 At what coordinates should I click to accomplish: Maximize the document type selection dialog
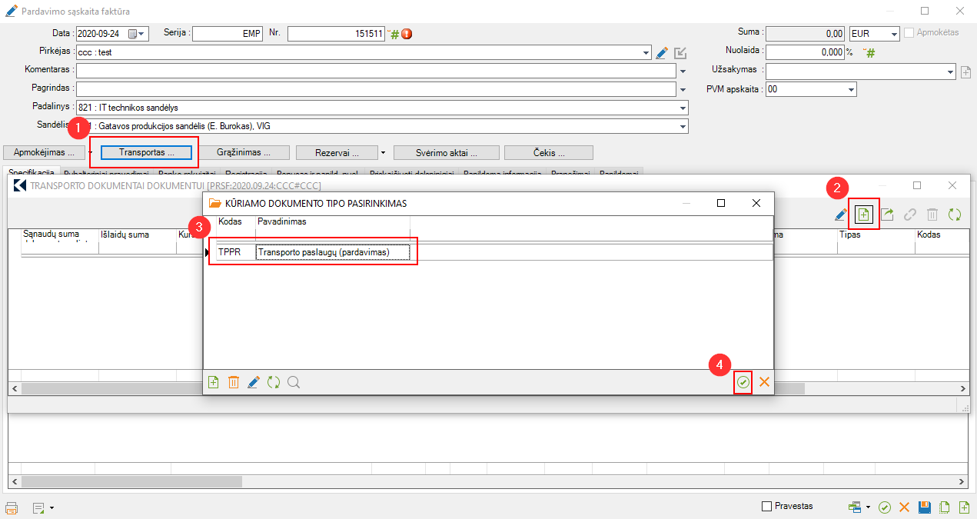(721, 203)
